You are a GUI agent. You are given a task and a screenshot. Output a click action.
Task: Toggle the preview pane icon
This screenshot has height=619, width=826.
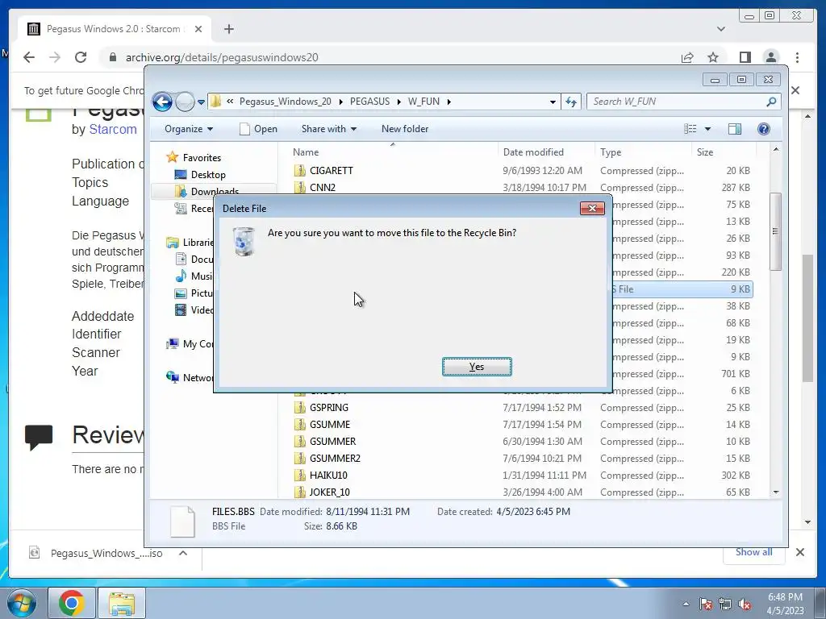tap(734, 129)
